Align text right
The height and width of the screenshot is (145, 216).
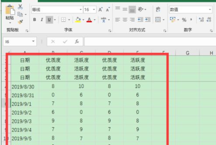(x=132, y=20)
